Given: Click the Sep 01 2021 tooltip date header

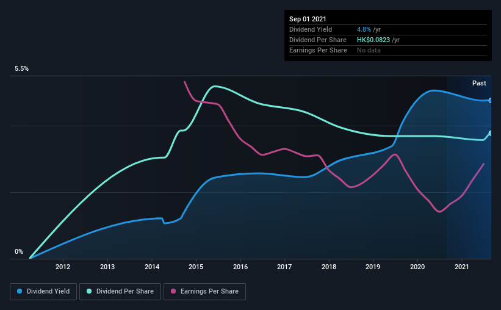Looking at the screenshot, I should click(x=308, y=19).
